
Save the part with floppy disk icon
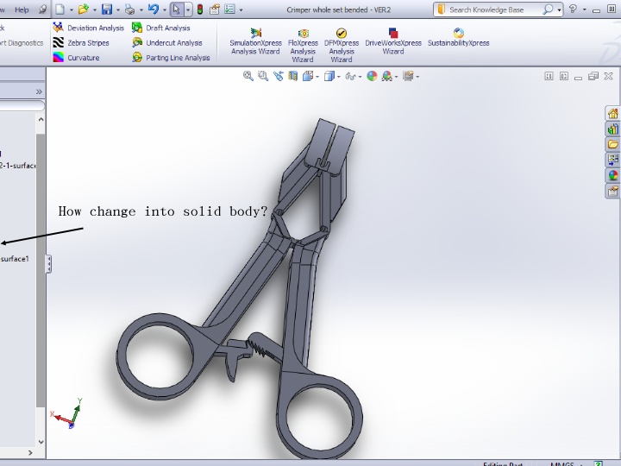tap(107, 9)
